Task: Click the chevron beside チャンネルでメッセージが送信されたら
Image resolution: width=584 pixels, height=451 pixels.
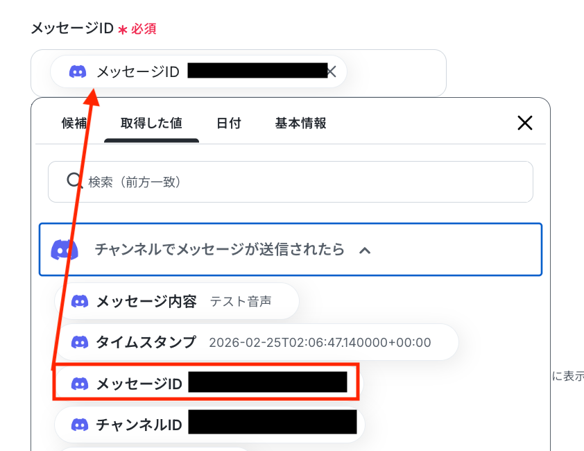Action: [365, 250]
